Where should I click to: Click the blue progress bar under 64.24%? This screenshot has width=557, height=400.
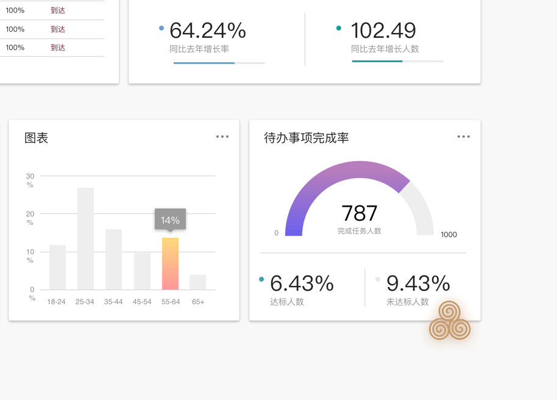pyautogui.click(x=204, y=63)
